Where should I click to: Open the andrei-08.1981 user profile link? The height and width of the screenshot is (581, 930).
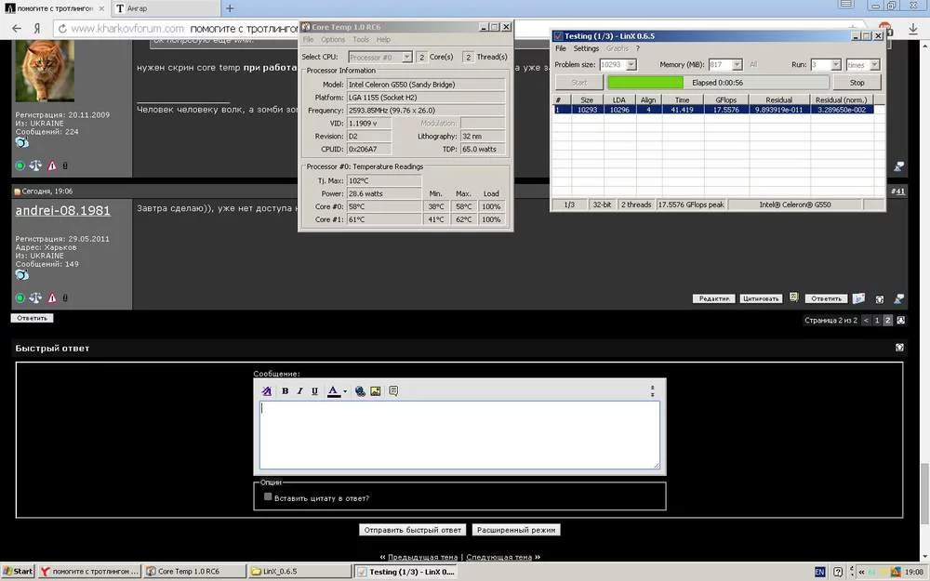coord(62,211)
